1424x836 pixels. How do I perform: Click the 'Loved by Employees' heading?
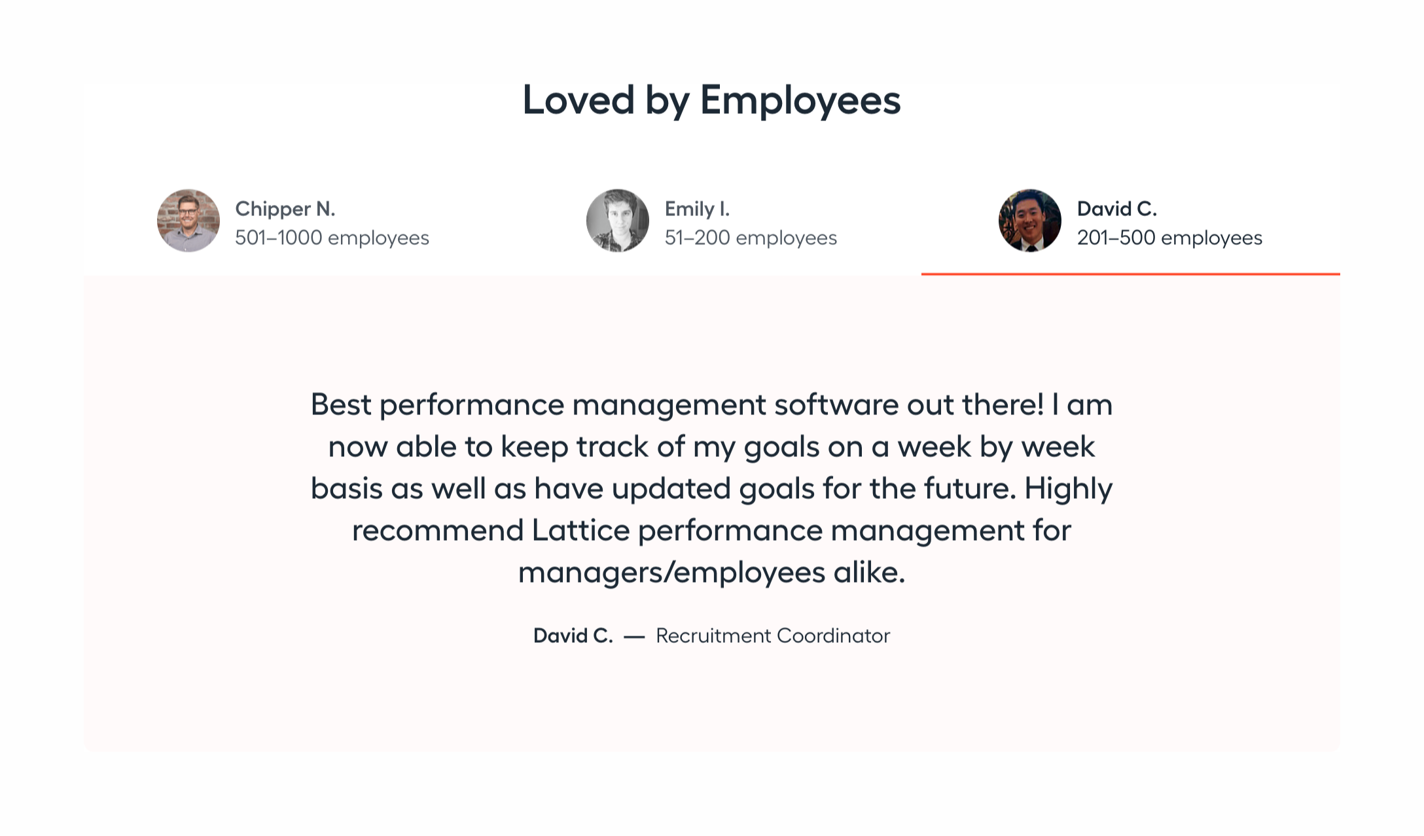click(x=711, y=100)
